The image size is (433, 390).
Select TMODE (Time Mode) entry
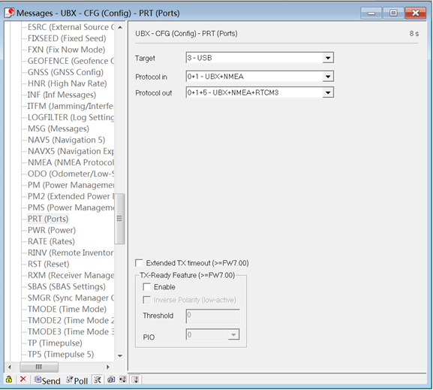(x=67, y=310)
